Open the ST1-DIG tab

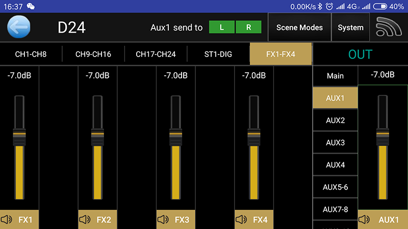[218, 54]
